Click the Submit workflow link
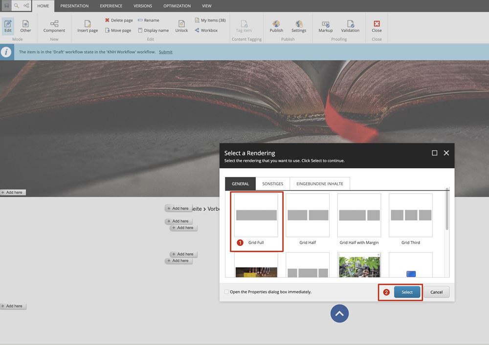 click(x=165, y=52)
